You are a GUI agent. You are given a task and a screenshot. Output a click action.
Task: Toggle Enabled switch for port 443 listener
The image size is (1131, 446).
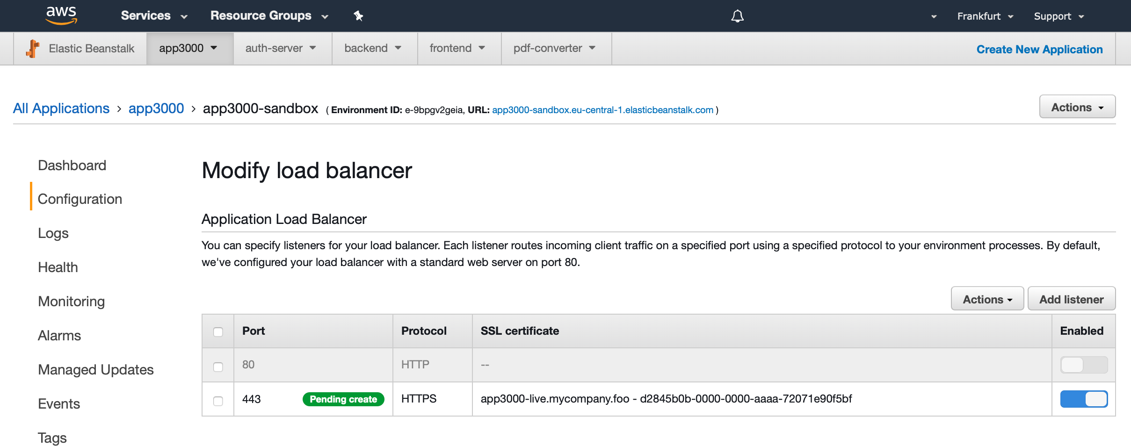pos(1084,399)
